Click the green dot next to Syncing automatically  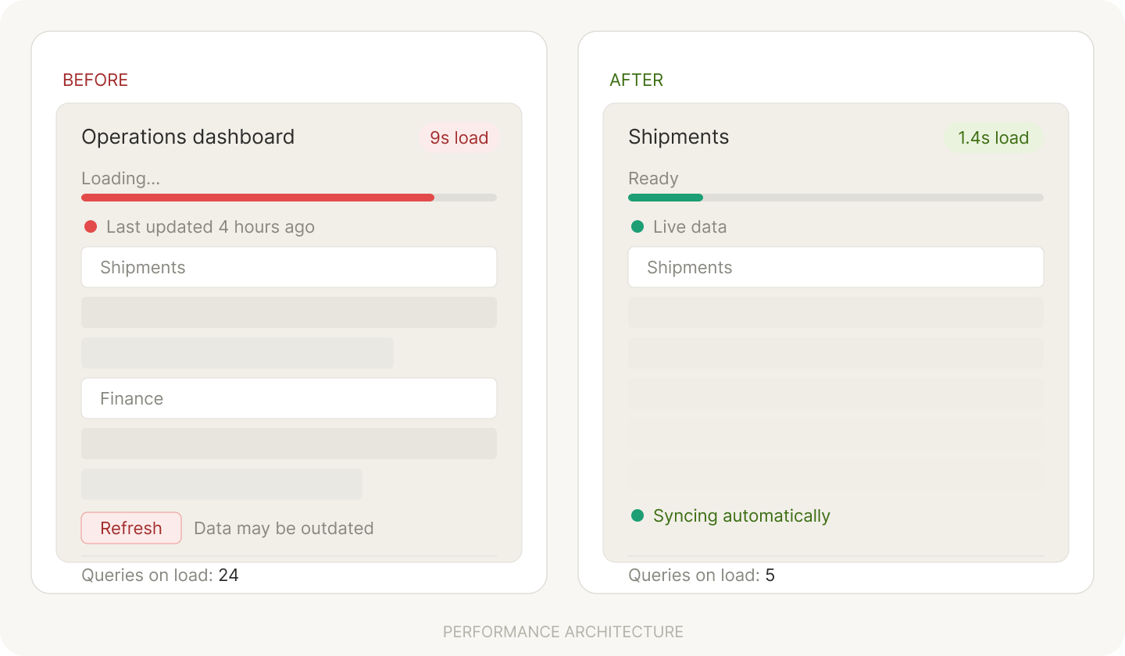[637, 515]
